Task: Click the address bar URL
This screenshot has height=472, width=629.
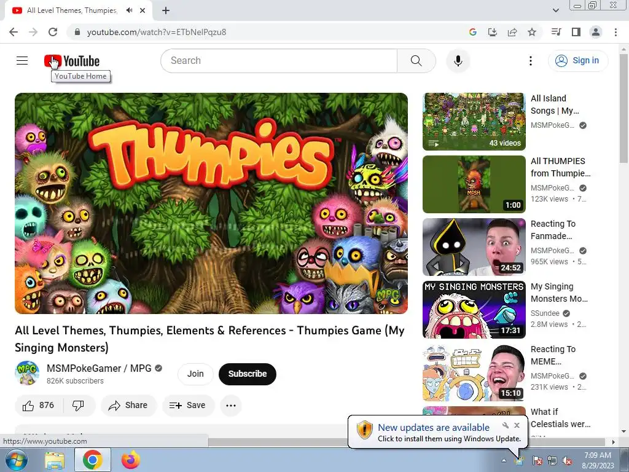Action: pos(157,32)
